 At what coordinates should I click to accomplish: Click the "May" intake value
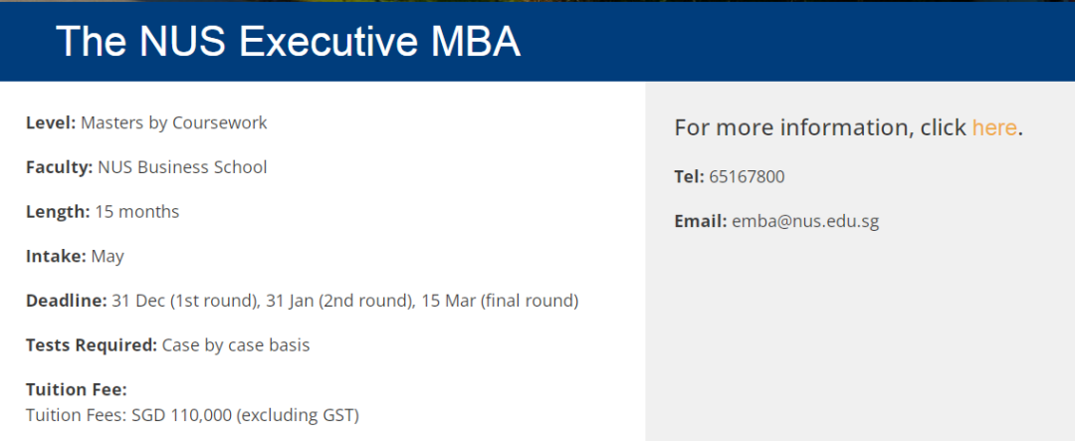coord(107,257)
